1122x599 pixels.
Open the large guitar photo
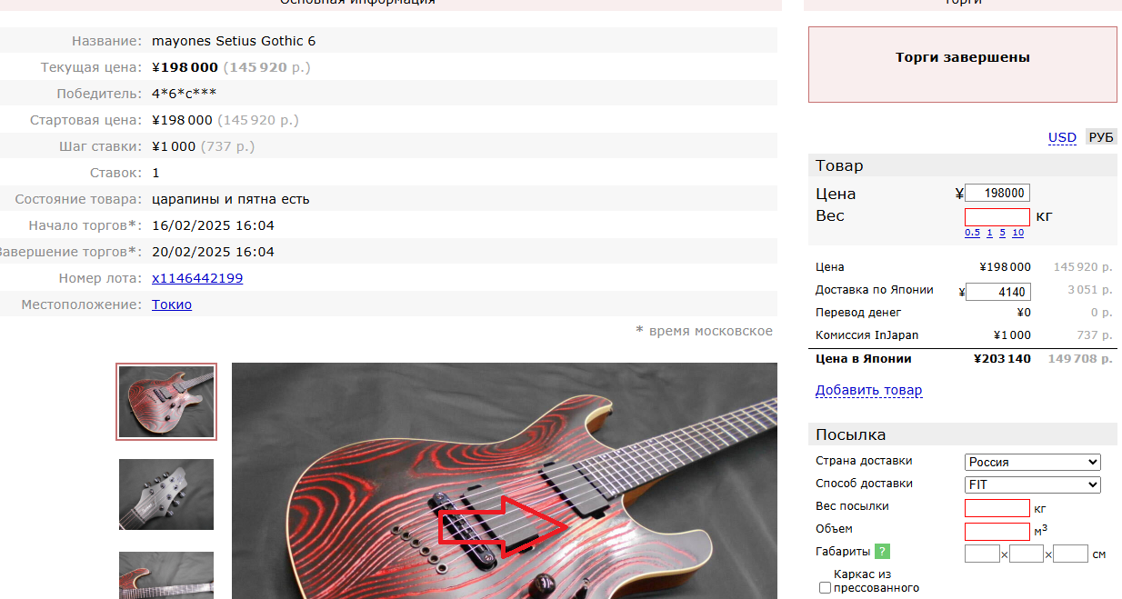(505, 481)
